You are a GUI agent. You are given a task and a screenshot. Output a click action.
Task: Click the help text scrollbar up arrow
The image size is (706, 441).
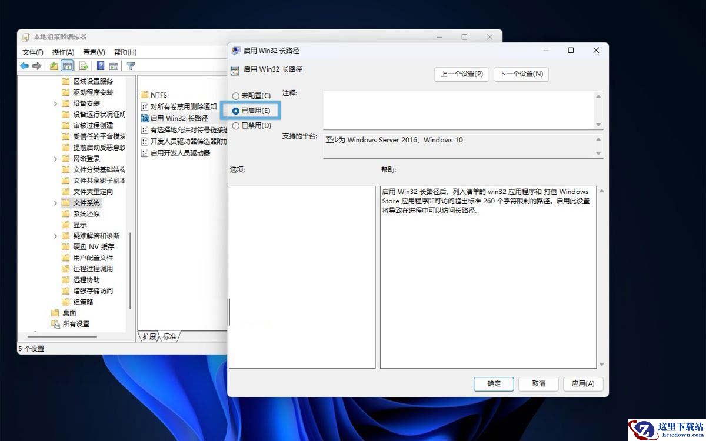[x=601, y=191]
